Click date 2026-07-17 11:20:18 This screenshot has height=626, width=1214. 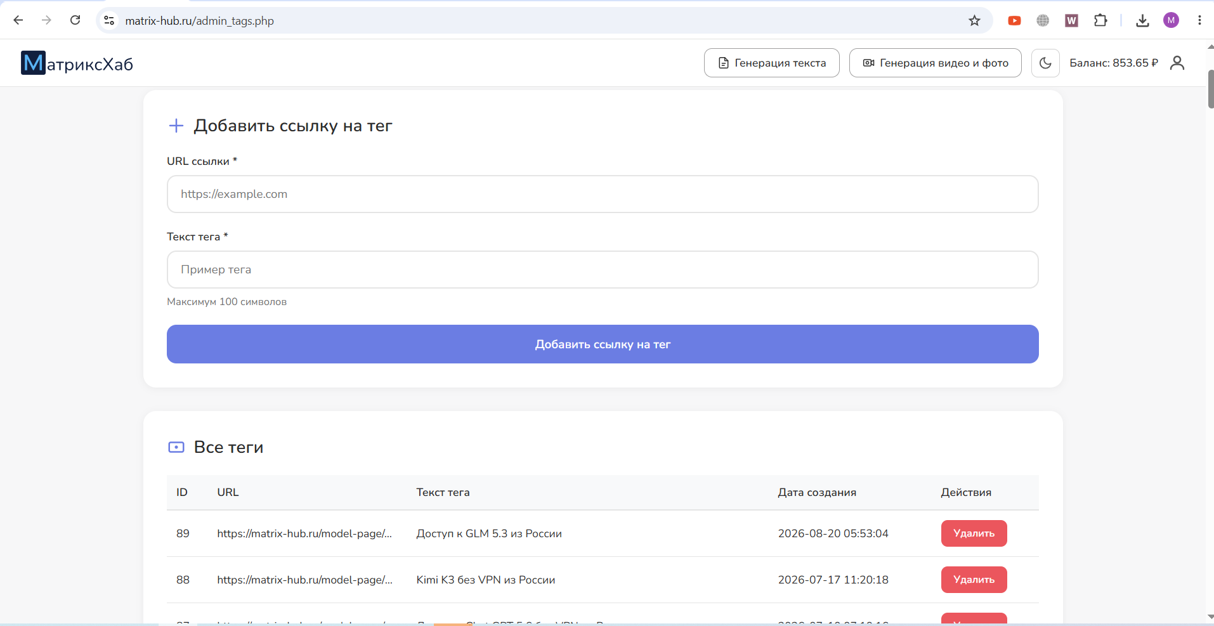pyautogui.click(x=833, y=580)
